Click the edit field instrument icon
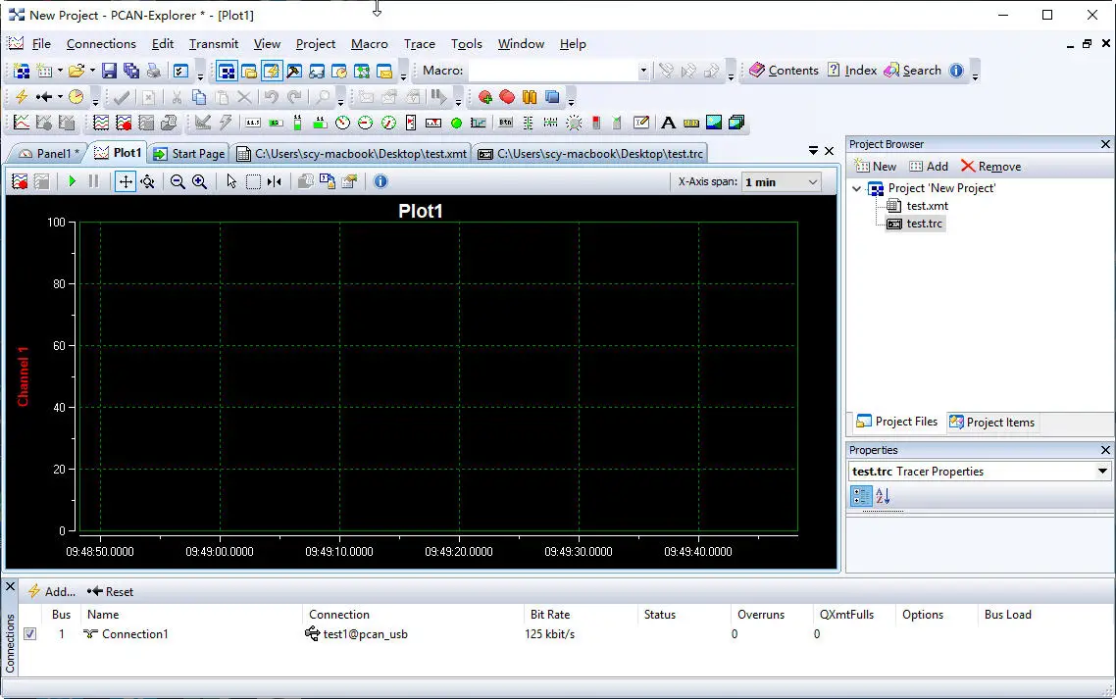 [641, 124]
